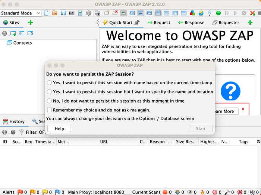The height and width of the screenshot is (195, 261).
Task: Add a left-panel tab with the plus beside Sites
Action: tap(30, 22)
